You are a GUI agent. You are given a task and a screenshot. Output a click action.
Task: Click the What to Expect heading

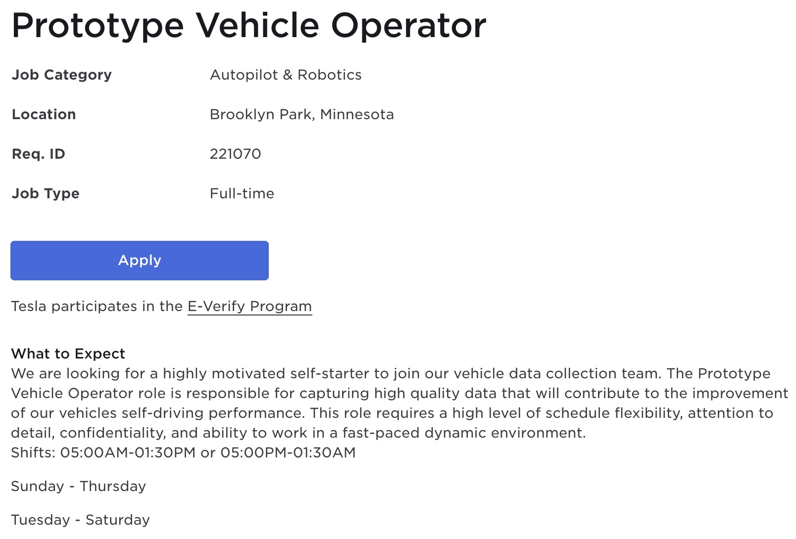point(68,354)
